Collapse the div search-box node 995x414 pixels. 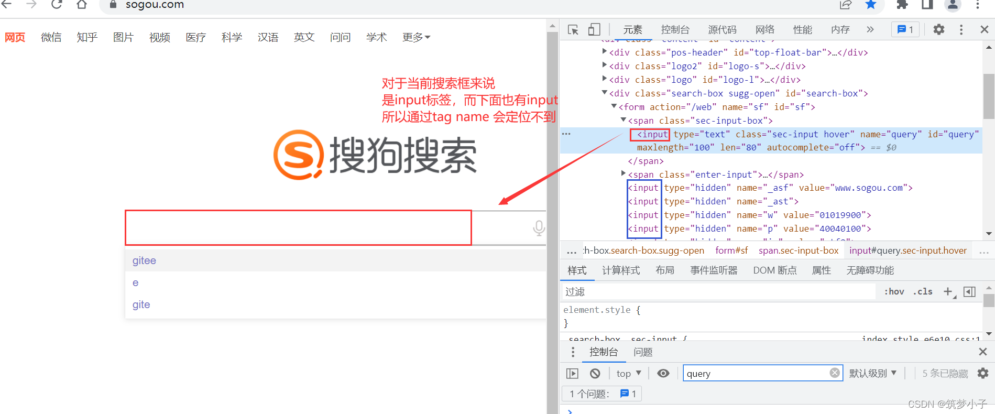click(605, 92)
